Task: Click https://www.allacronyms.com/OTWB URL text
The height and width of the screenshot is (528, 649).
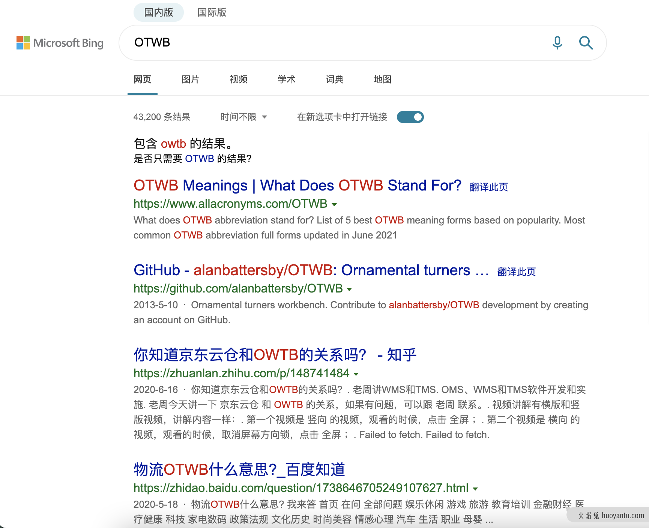Action: coord(230,204)
